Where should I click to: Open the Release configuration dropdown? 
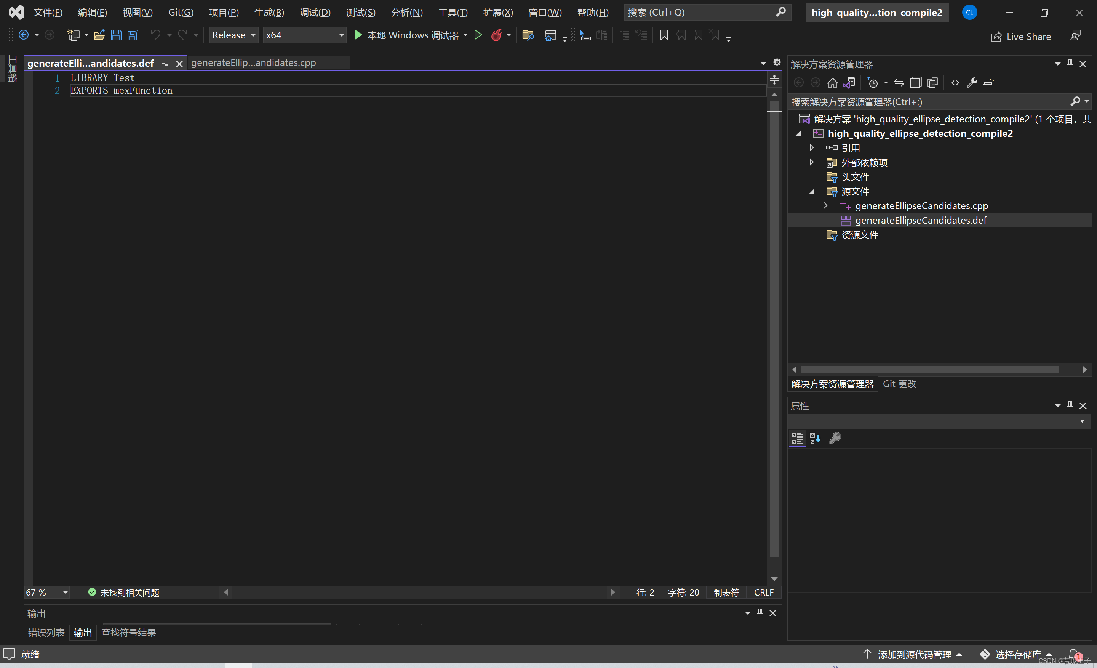point(233,35)
